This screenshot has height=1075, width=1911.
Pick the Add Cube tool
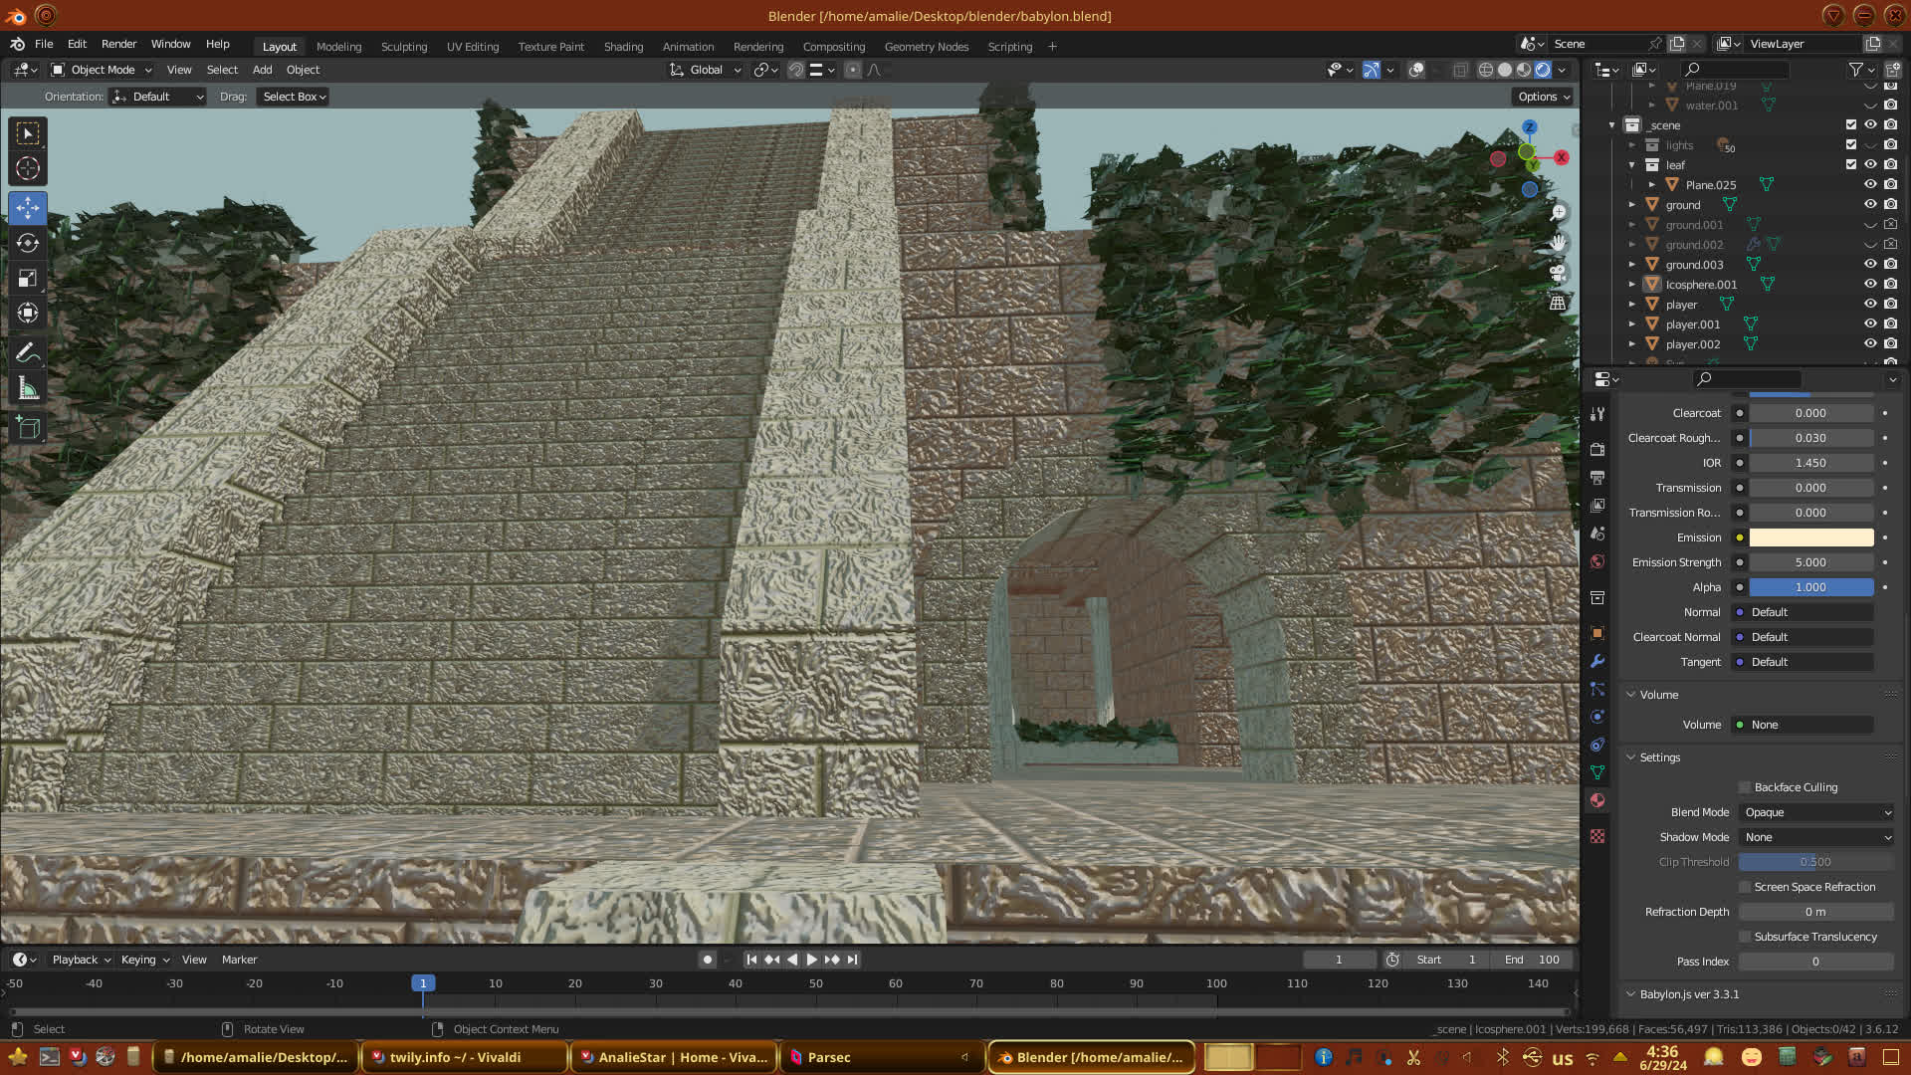[x=28, y=428]
